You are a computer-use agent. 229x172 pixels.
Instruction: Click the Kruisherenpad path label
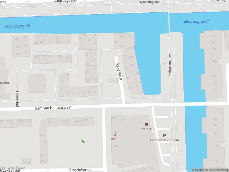(170, 65)
